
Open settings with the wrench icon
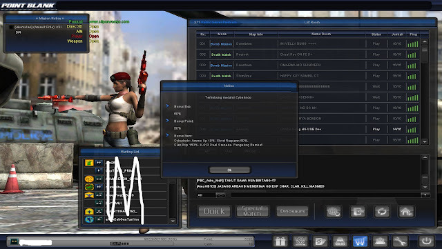click(400, 241)
